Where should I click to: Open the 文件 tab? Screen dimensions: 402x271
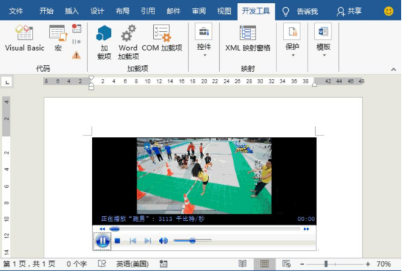click(x=16, y=12)
